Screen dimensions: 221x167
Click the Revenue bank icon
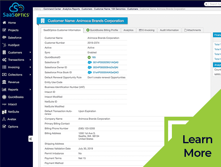click(4, 82)
